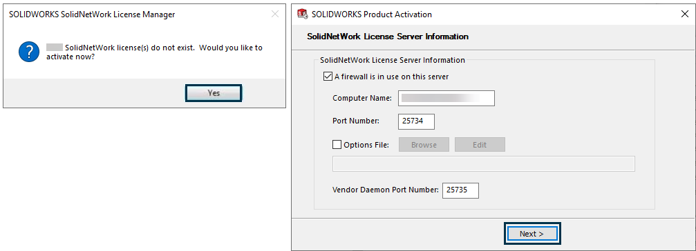The image size is (696, 251).
Task: Click the Next button in Product Activation
Action: [x=532, y=233]
